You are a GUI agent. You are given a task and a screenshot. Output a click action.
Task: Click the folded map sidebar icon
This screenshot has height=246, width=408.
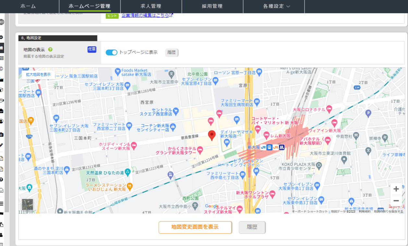2,214
